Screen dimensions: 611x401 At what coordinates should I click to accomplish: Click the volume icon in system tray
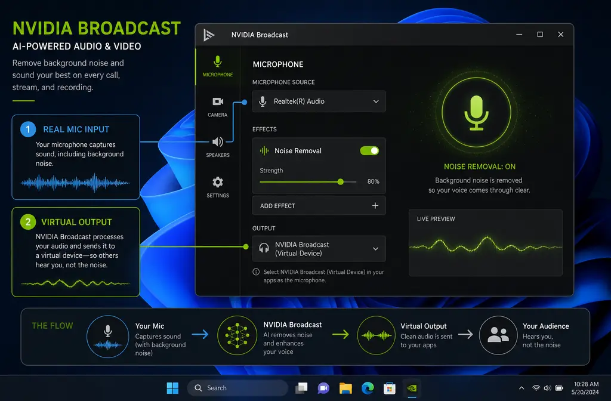pyautogui.click(x=548, y=388)
